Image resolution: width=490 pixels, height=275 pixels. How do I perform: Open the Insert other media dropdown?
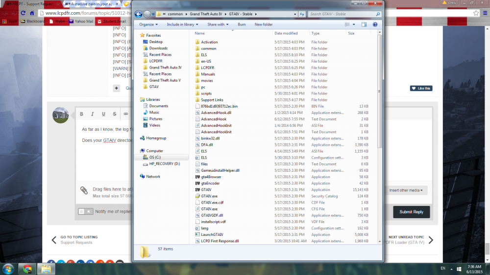(406, 190)
